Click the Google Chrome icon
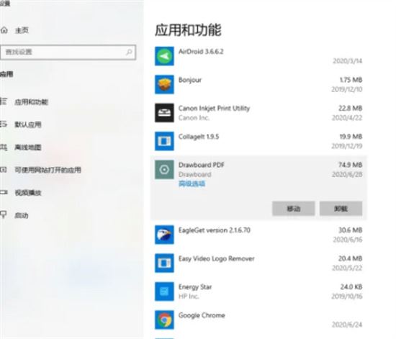 point(164,320)
